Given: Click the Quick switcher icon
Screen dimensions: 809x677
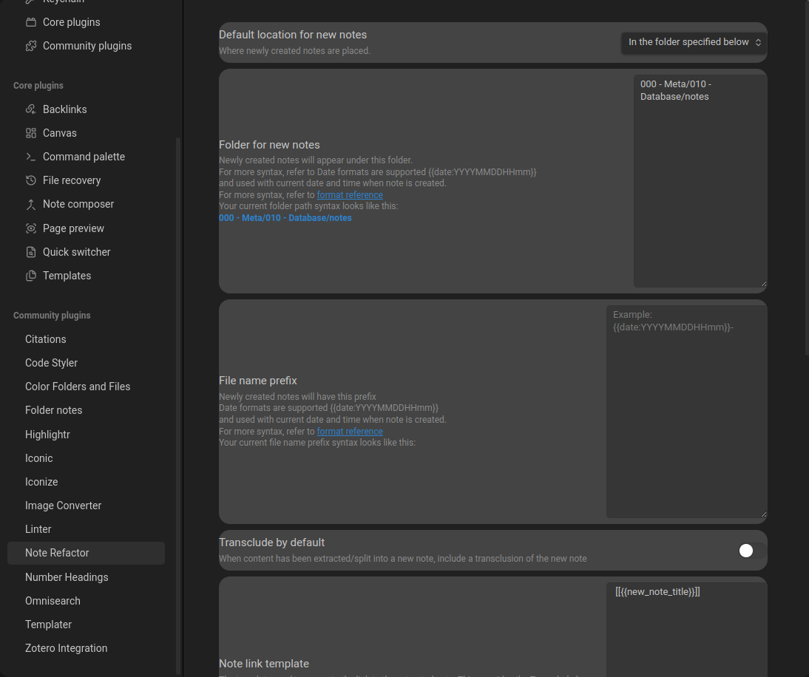Looking at the screenshot, I should coord(30,252).
